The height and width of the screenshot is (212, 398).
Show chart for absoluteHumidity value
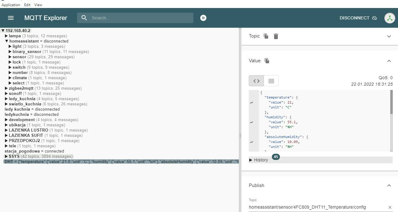[252, 142]
